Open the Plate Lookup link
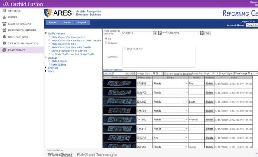258x157 pixels. (x=59, y=61)
